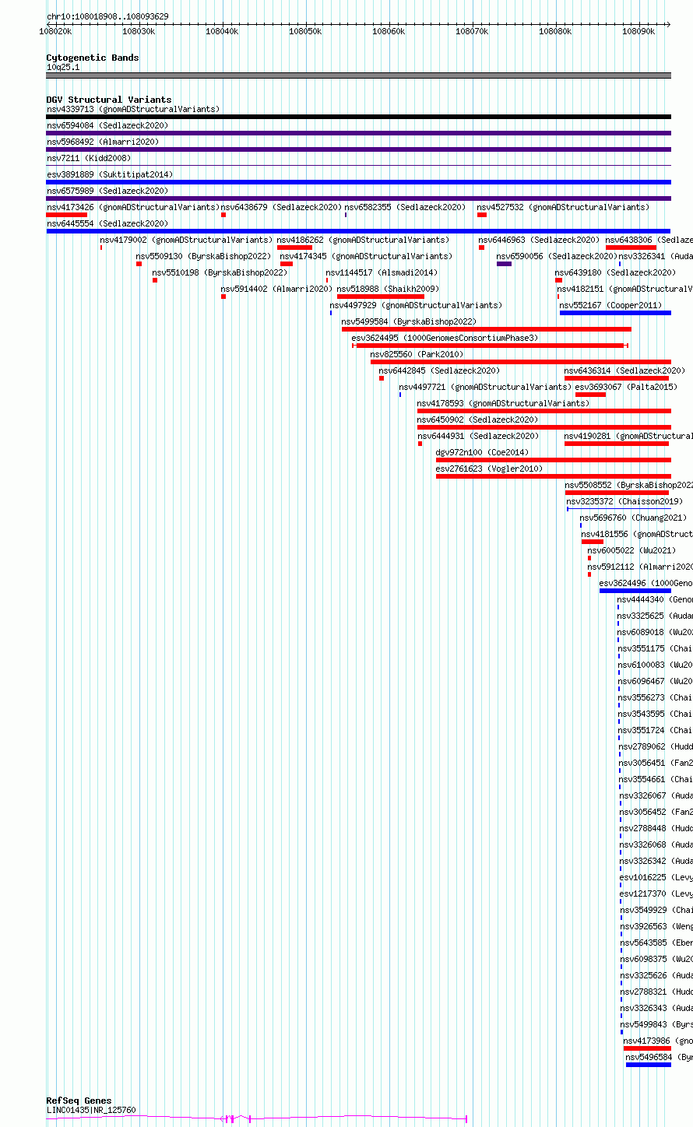Image resolution: width=693 pixels, height=1127 pixels.
Task: Click the purple nsv6590056 feature block
Action: (505, 264)
